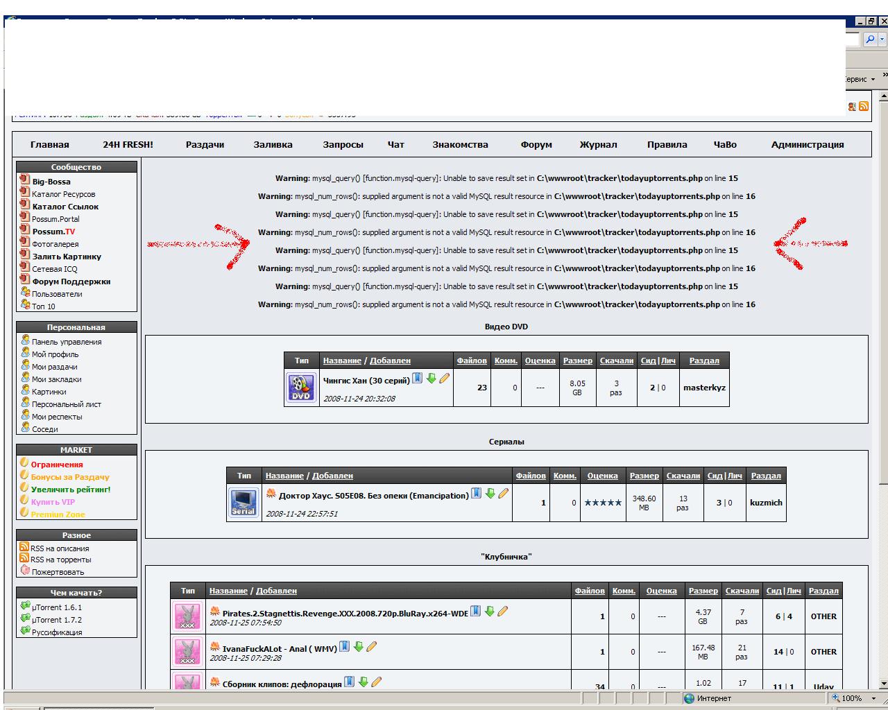Open the Premium Zone link
Screen dimensions: 888x710
[58, 514]
